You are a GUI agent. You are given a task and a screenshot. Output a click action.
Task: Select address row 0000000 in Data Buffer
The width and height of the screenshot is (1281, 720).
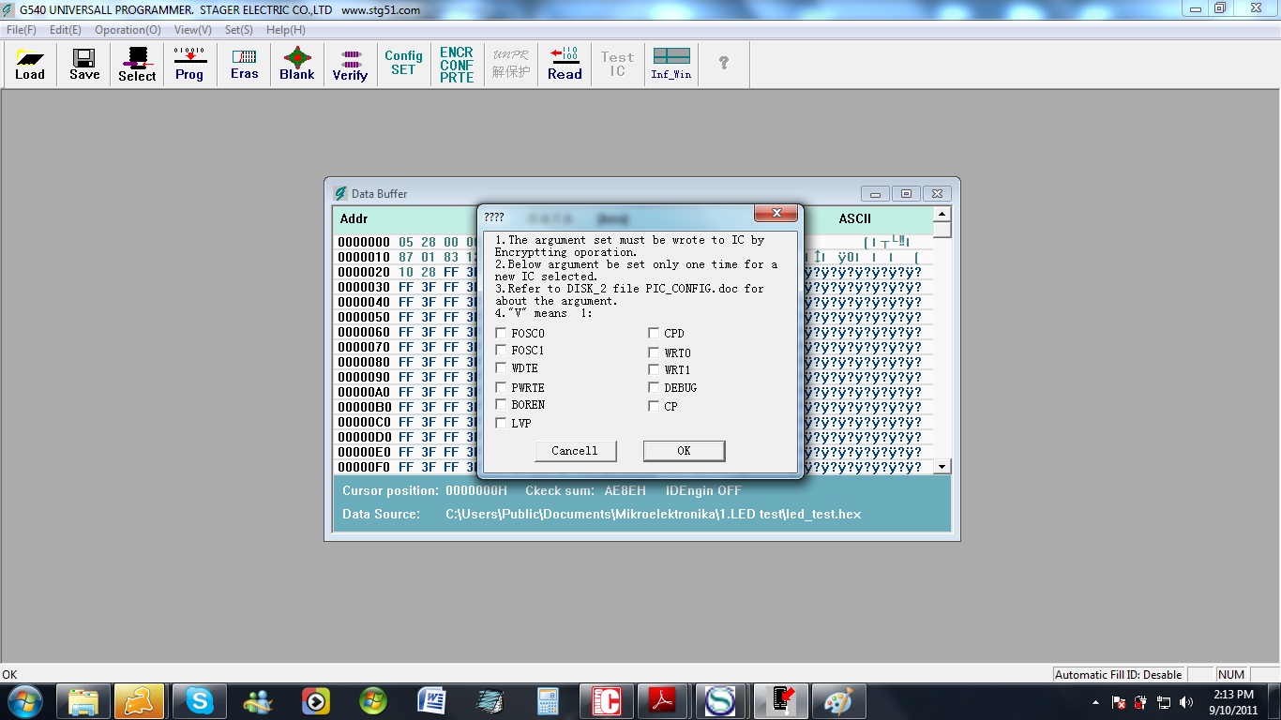(x=364, y=242)
